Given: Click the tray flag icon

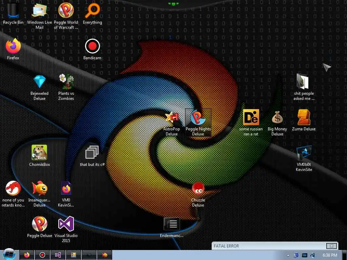Looking at the screenshot, I should [296, 255].
